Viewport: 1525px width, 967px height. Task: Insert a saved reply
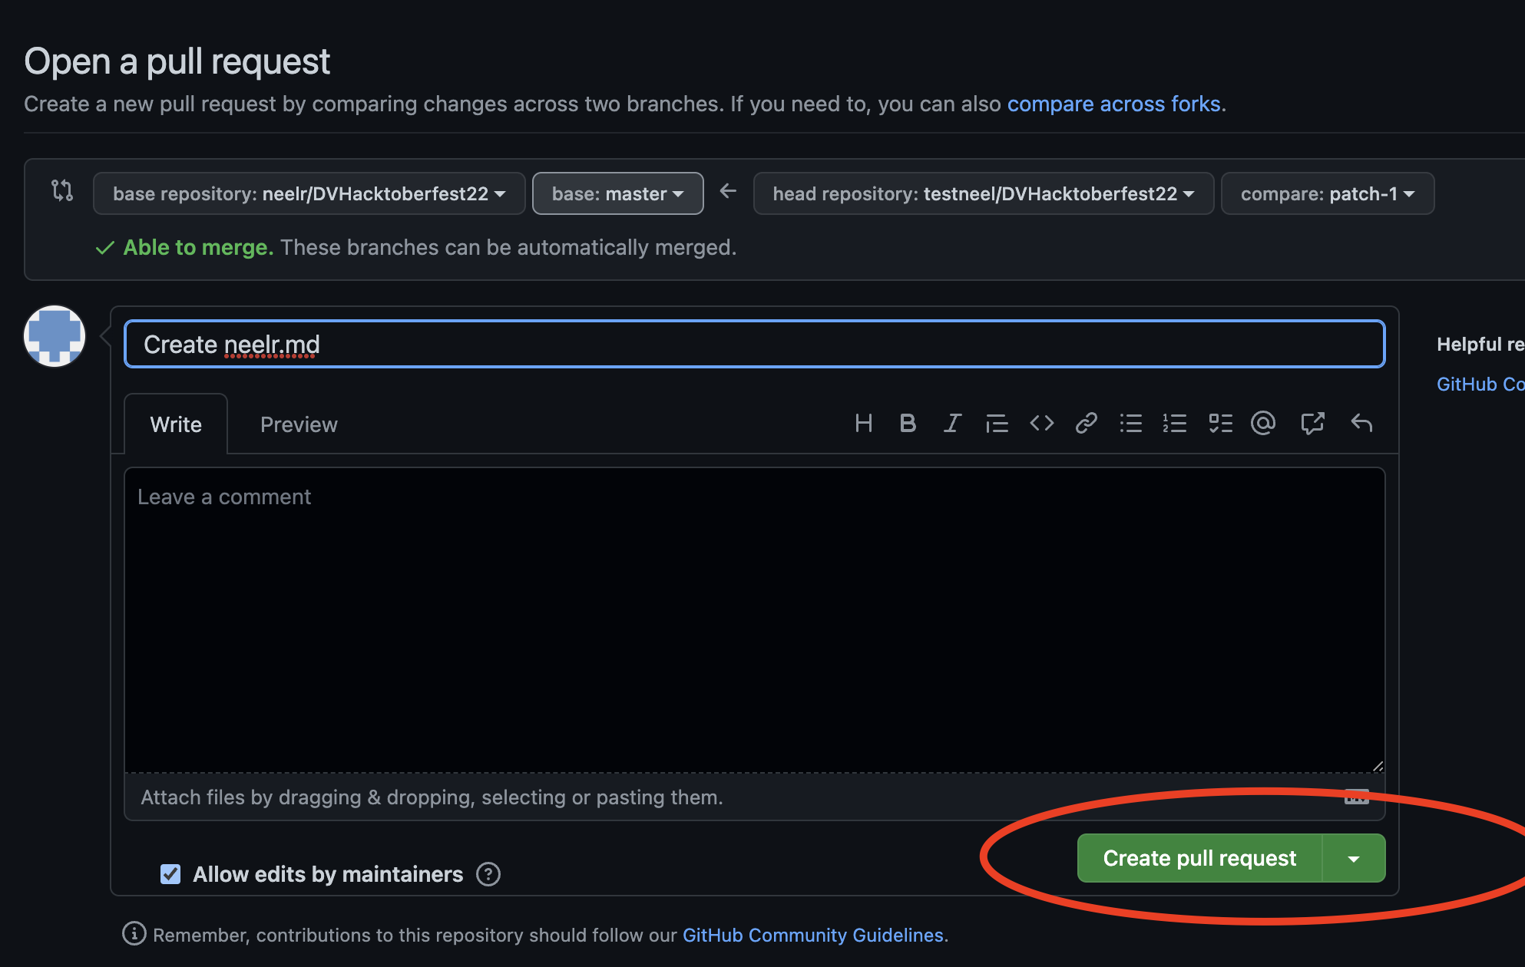(x=1361, y=423)
